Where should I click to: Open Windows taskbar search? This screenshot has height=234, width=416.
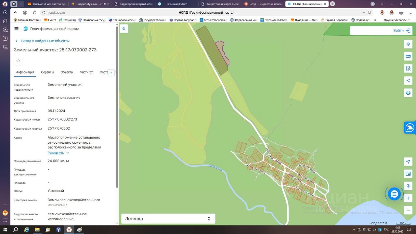(x=16, y=230)
